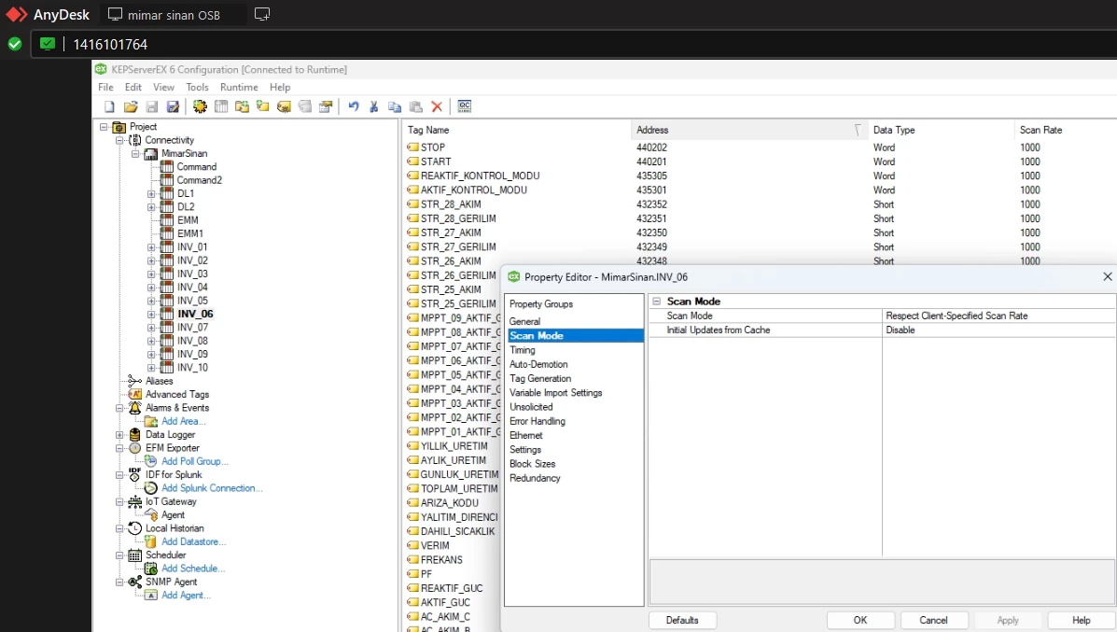Viewport: 1117px width, 632px height.
Task: Select the Local Historian clock icon
Action: (x=134, y=528)
